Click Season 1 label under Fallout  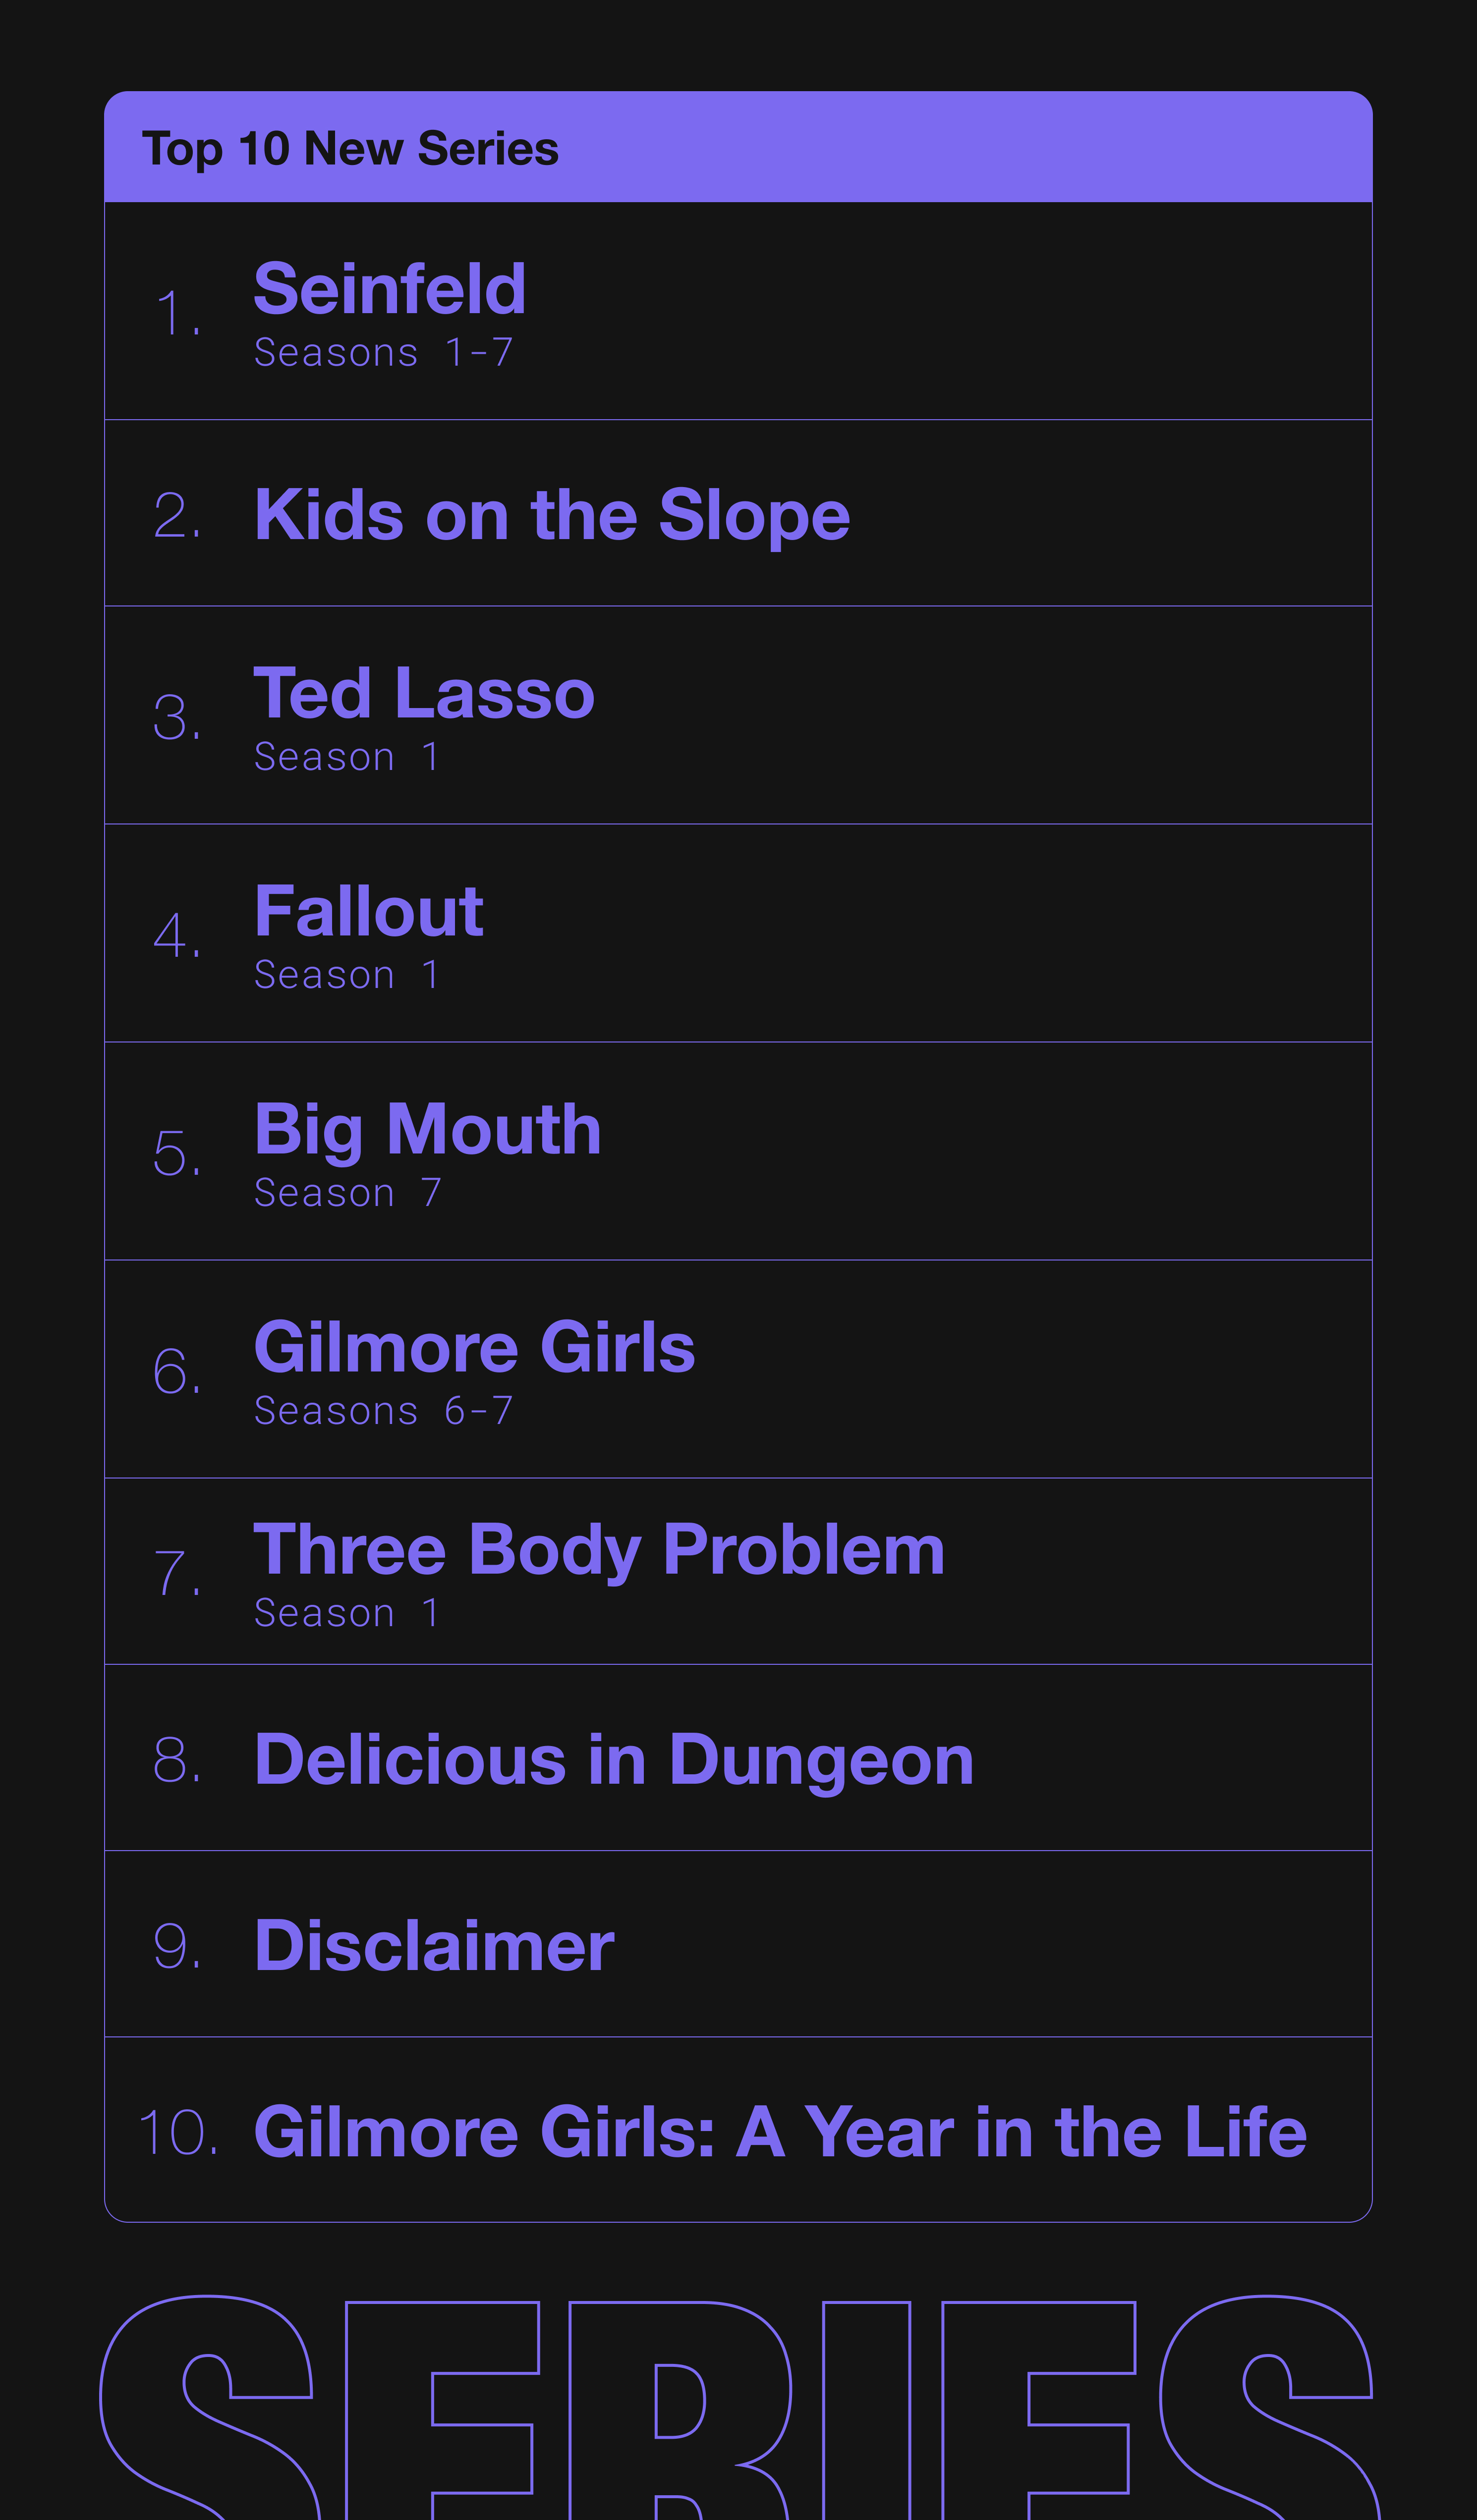346,975
